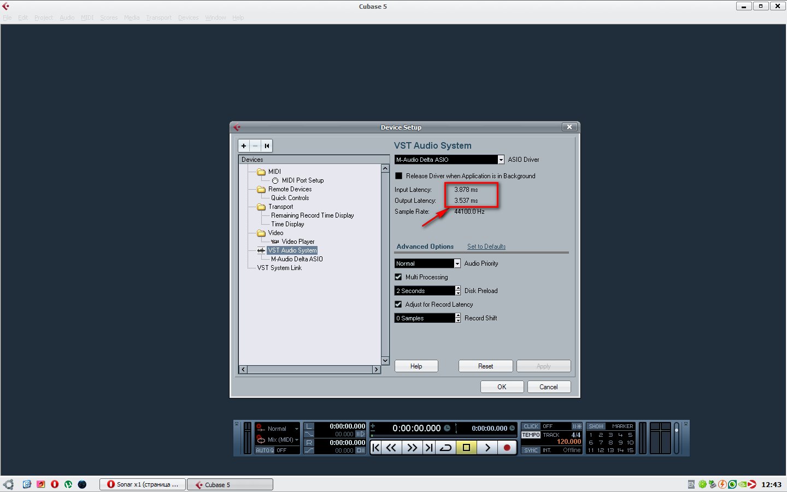Click the primary time display clock icon
The width and height of the screenshot is (787, 492).
pyautogui.click(x=447, y=428)
